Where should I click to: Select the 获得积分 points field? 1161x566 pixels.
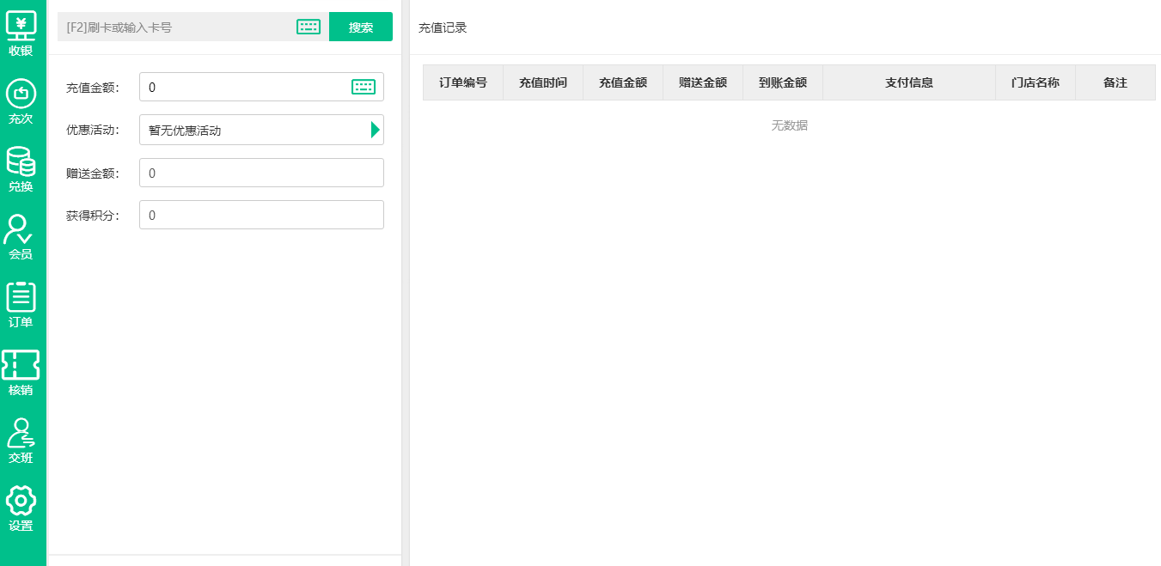point(261,215)
